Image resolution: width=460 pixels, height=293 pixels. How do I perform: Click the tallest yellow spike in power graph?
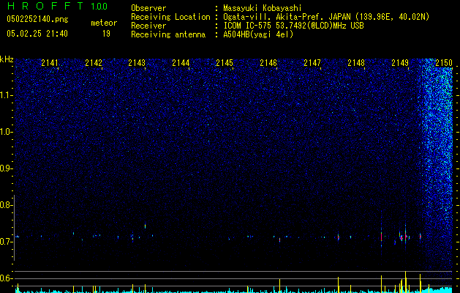pyautogui.click(x=405, y=281)
